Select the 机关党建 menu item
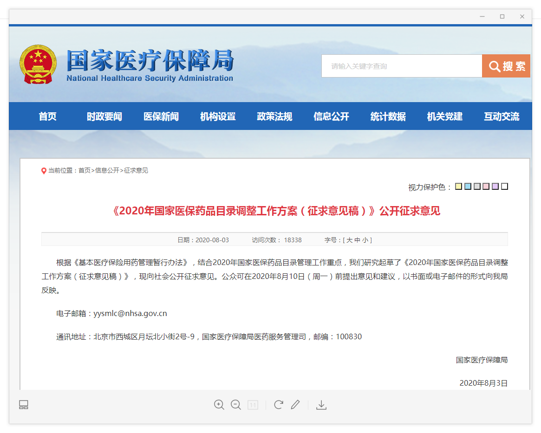 tap(445, 116)
